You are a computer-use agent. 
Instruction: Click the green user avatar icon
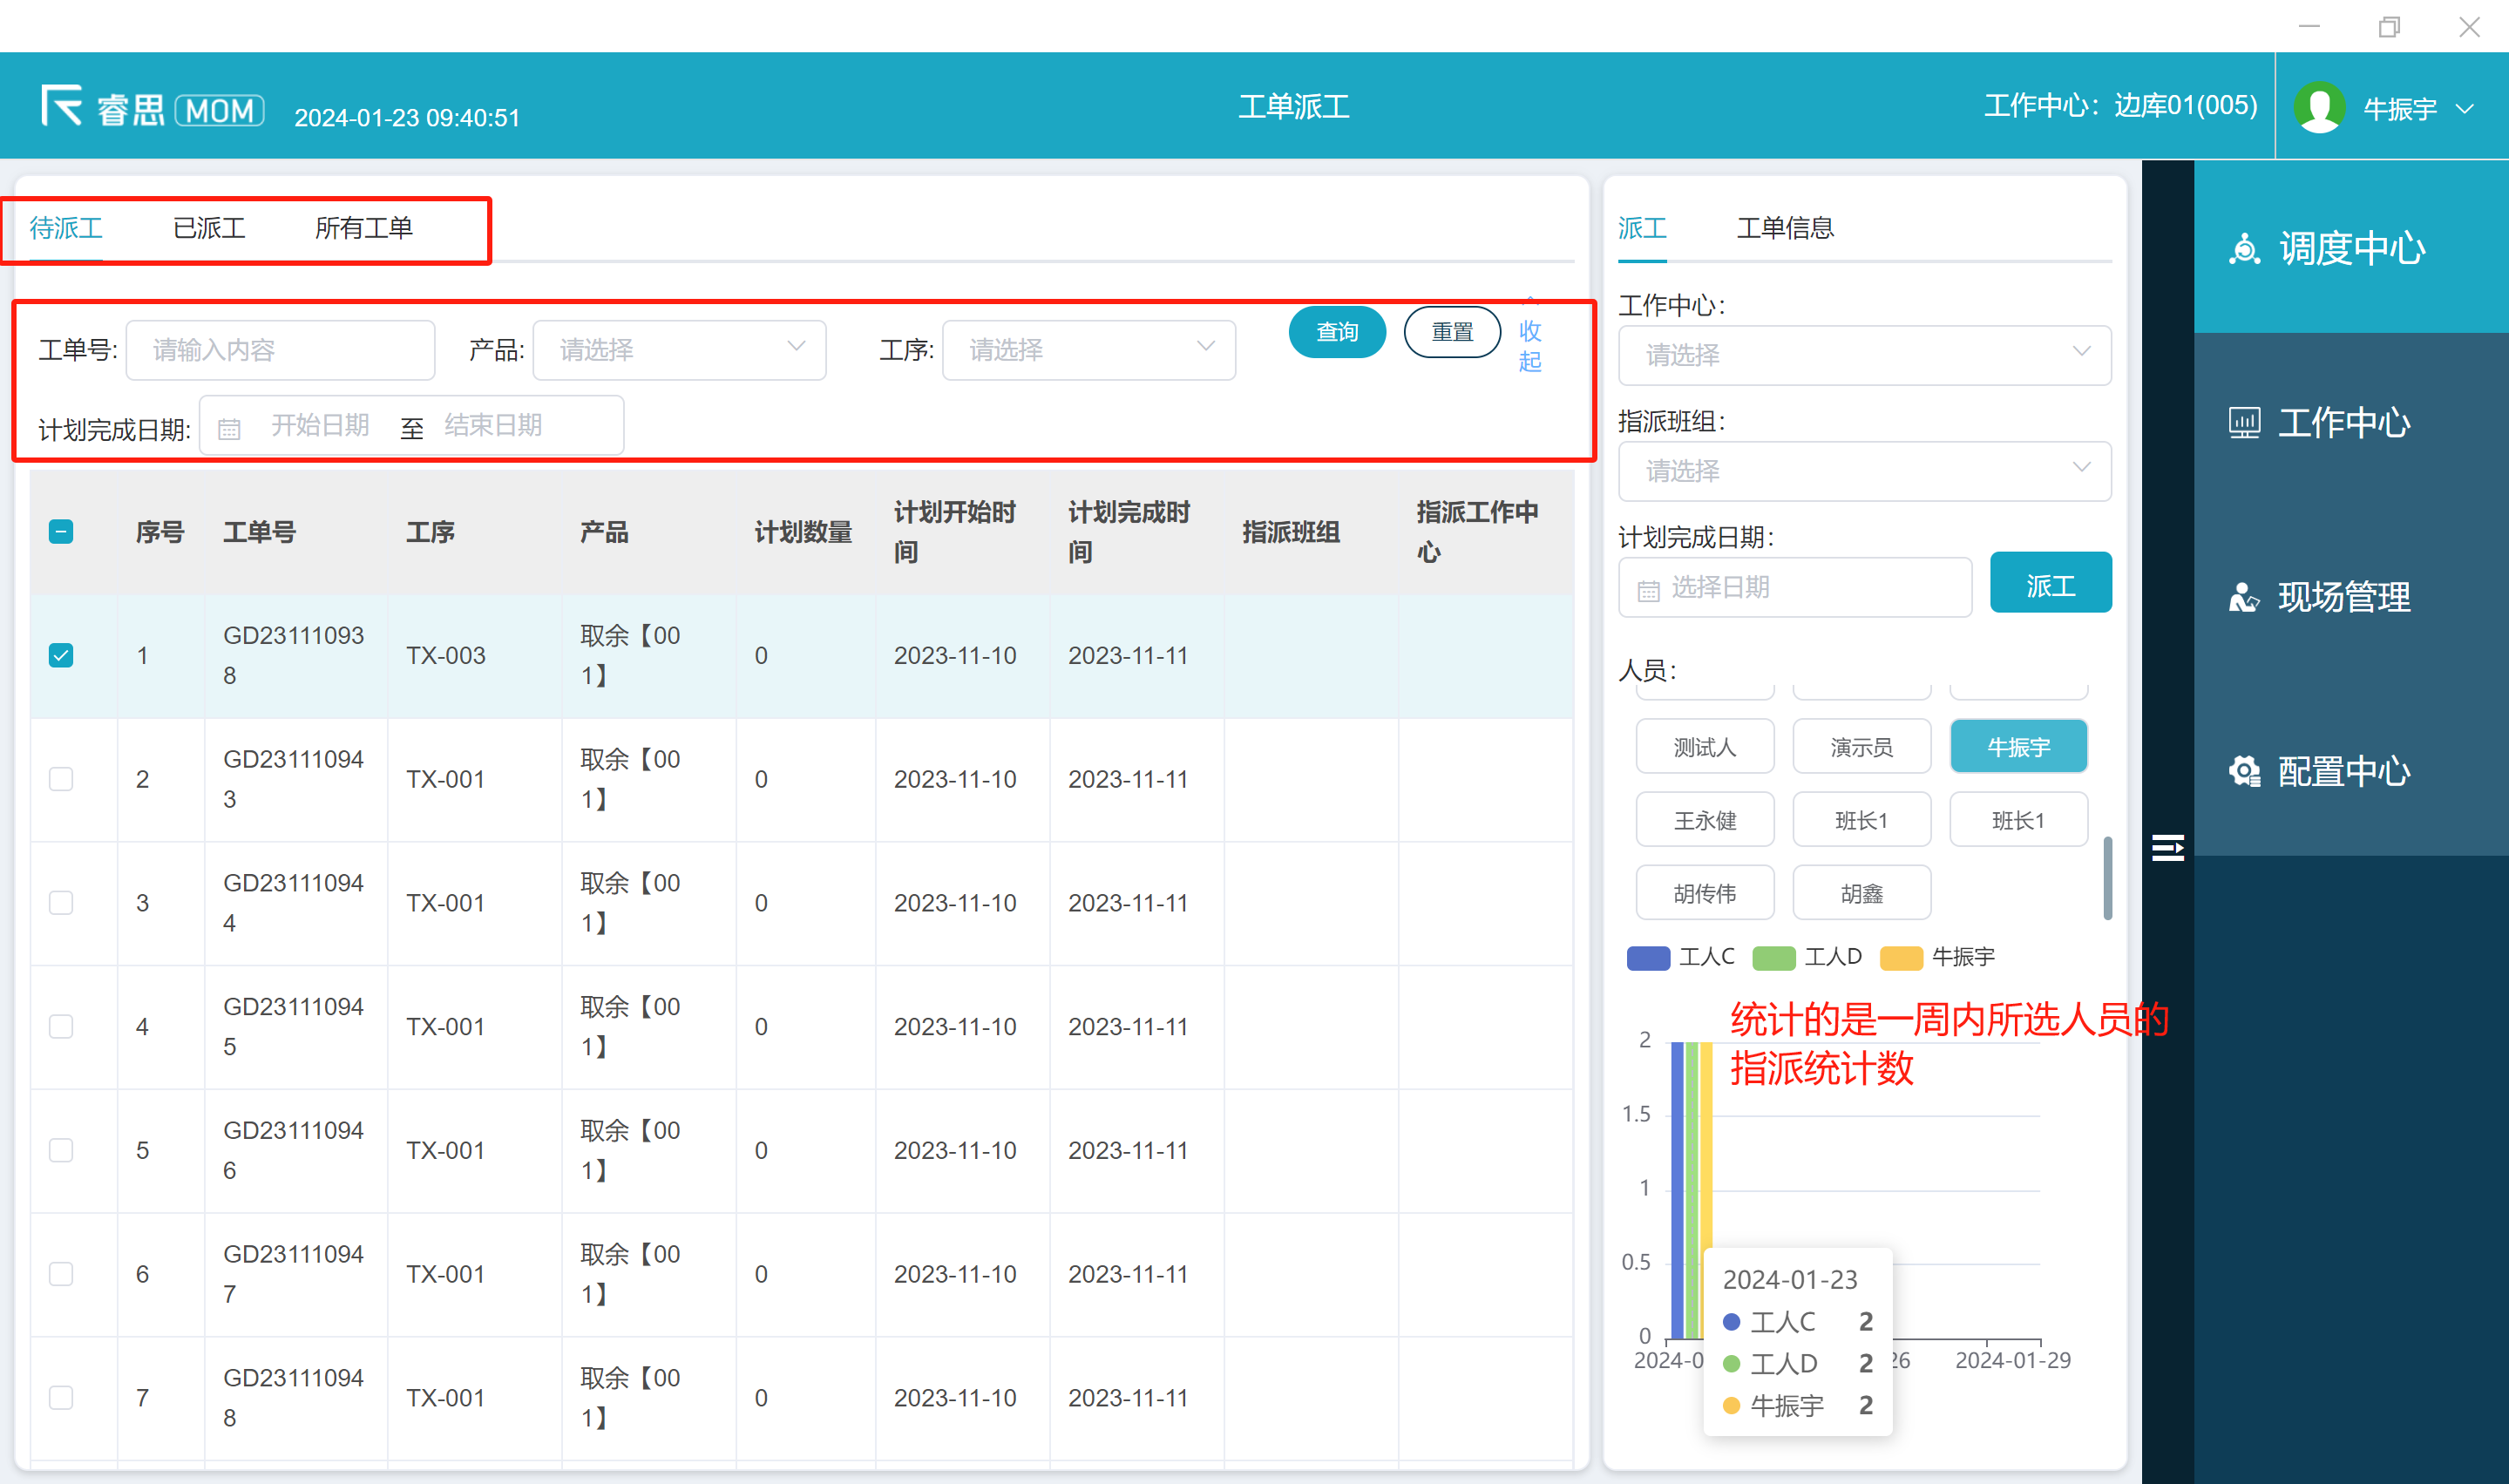[x=2318, y=108]
